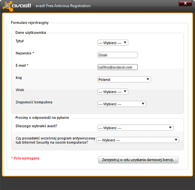Open the Tytuł dropdown

(113, 43)
